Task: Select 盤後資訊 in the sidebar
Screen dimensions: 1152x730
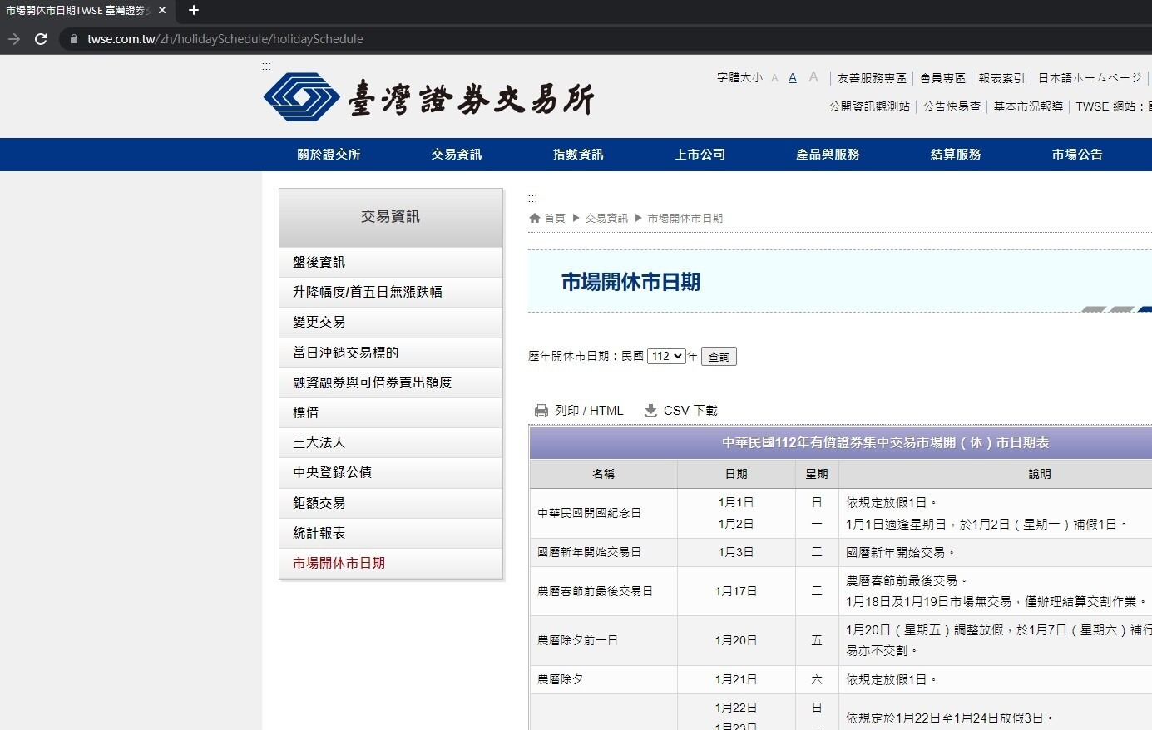Action: (319, 261)
